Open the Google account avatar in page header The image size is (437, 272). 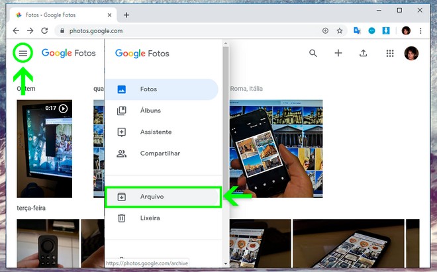[411, 53]
